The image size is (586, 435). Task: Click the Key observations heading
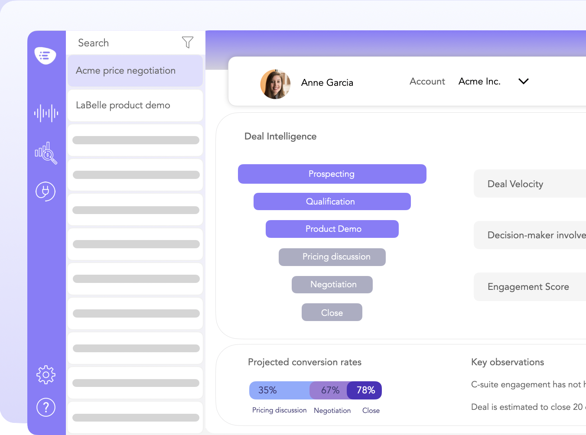tap(508, 362)
